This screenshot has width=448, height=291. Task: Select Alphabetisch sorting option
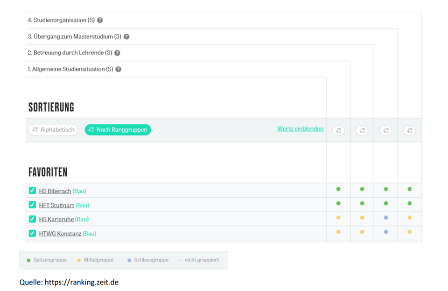[53, 130]
